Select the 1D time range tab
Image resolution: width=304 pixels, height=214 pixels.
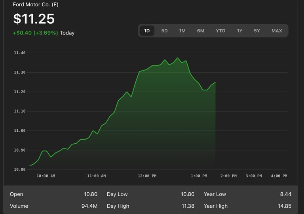(147, 31)
